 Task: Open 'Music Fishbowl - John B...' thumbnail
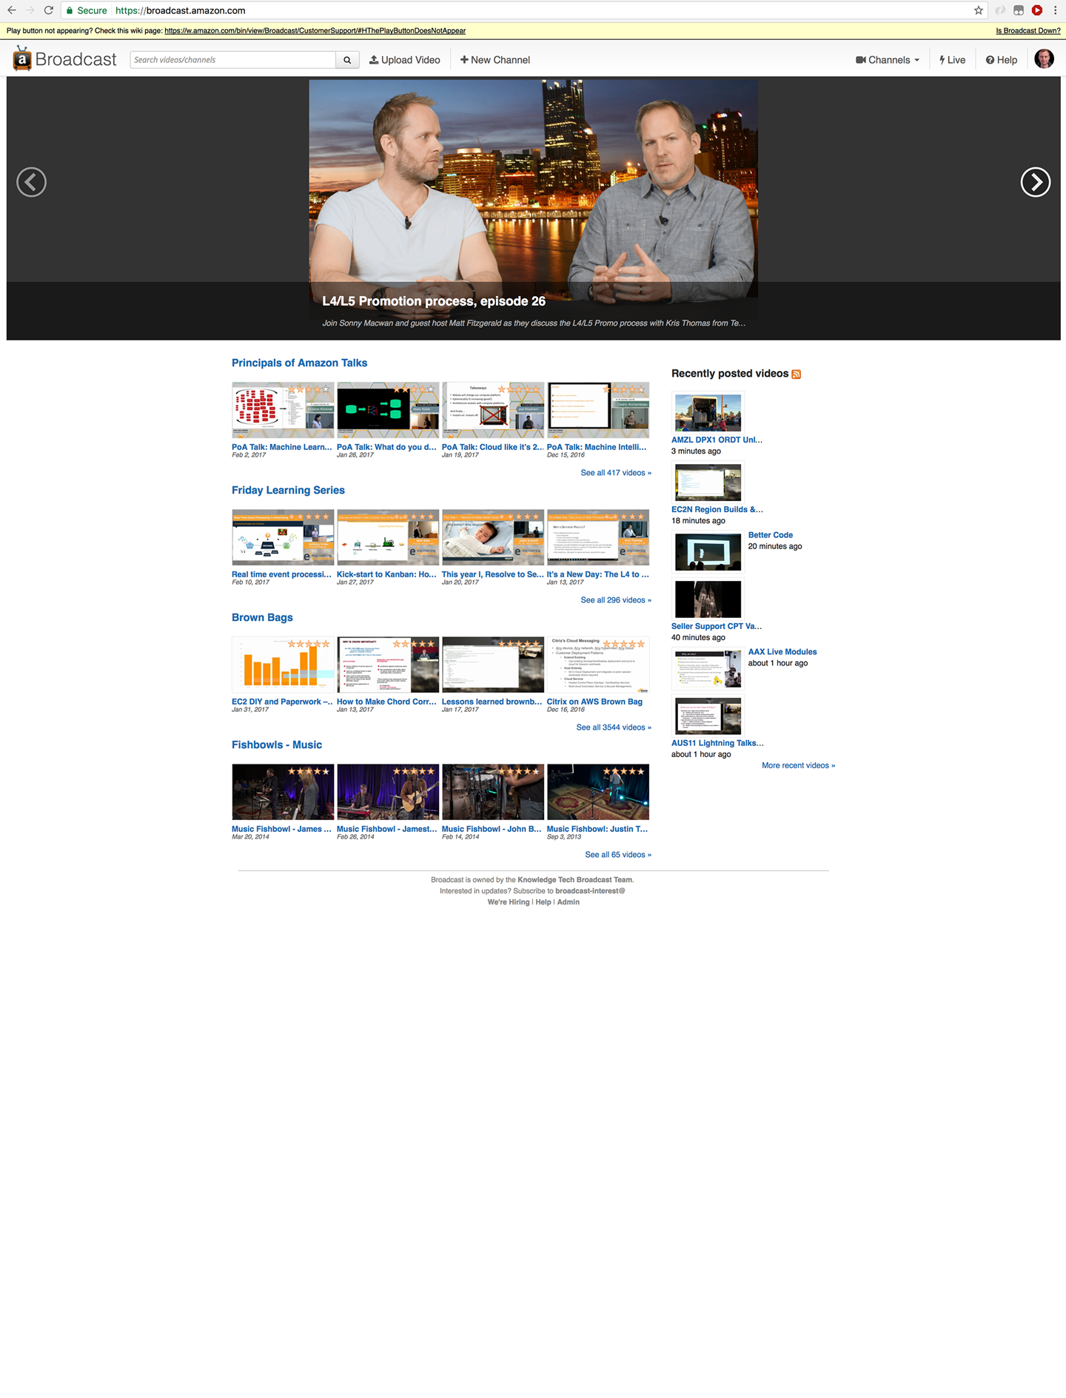493,792
